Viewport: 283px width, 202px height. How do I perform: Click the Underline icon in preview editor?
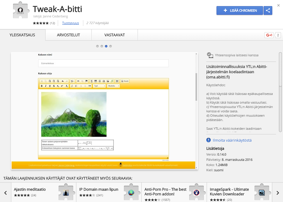coord(50,86)
